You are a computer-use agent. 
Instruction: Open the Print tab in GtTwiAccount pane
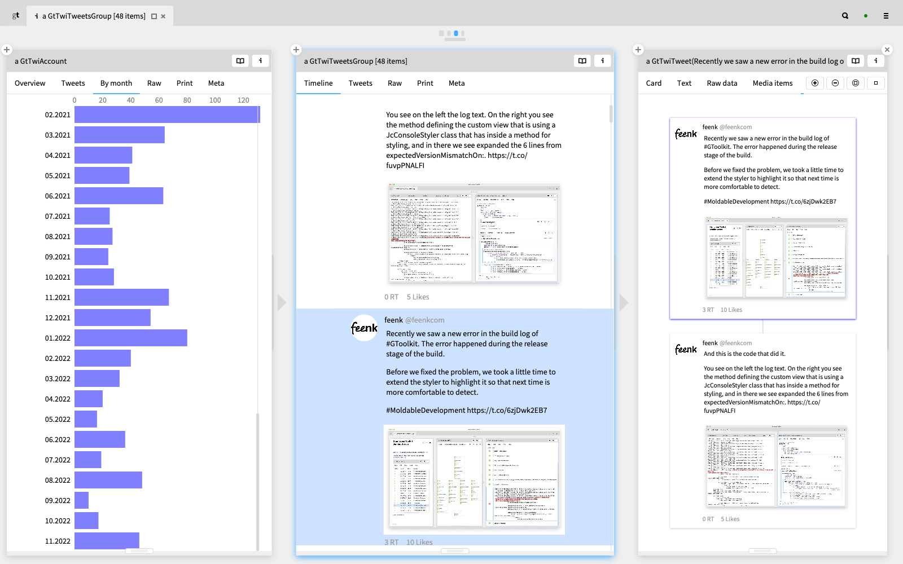pyautogui.click(x=185, y=83)
